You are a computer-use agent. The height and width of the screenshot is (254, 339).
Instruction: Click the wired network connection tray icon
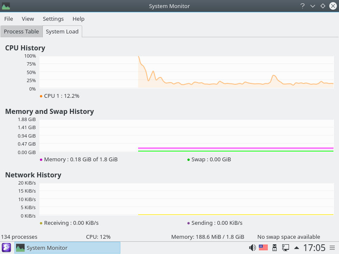tap(286, 248)
